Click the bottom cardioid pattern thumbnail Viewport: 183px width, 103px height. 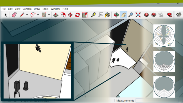(164, 87)
